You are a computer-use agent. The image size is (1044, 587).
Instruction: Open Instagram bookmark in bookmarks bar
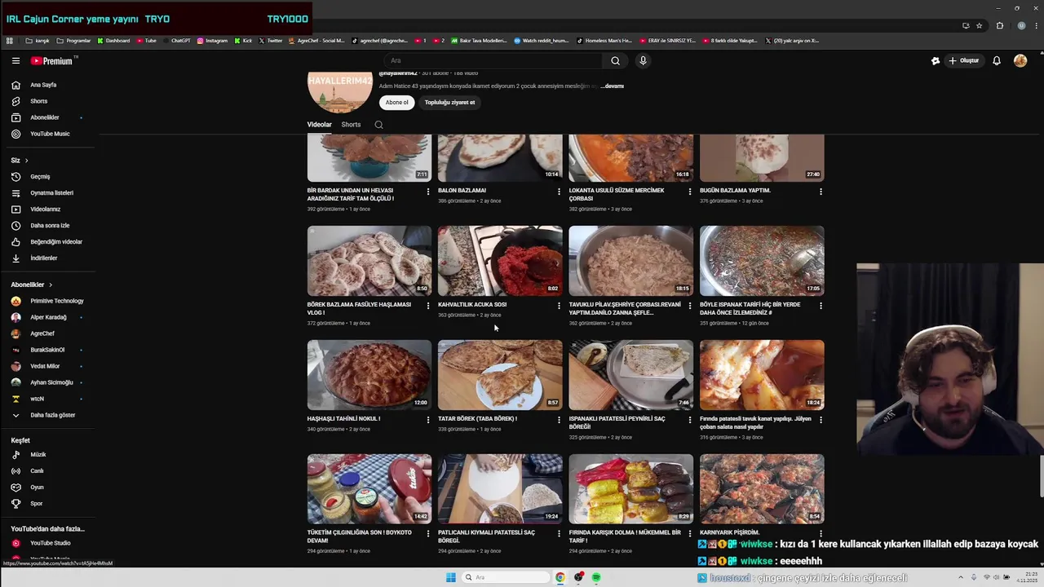[x=212, y=40]
